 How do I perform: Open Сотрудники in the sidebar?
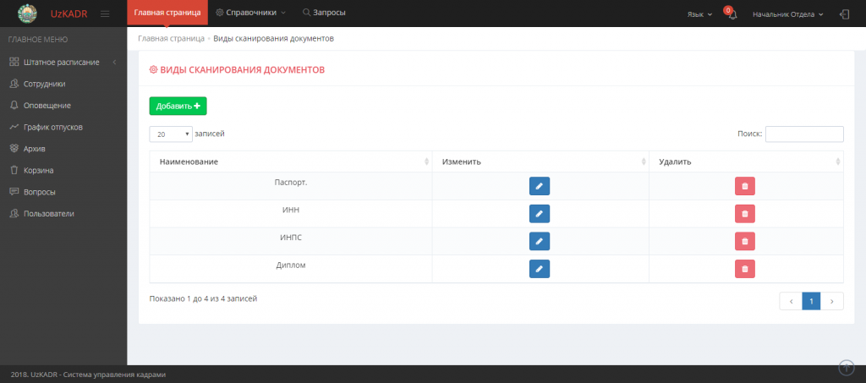[x=43, y=84]
